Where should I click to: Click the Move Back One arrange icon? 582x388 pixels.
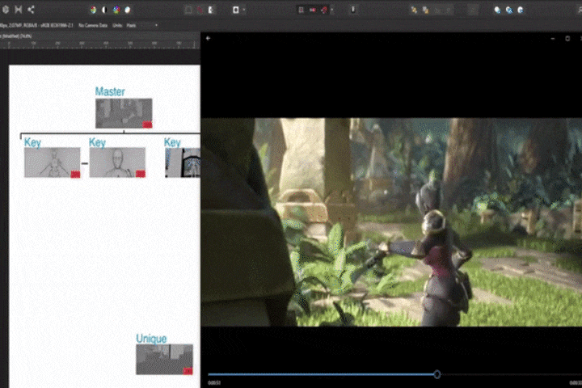(425, 10)
